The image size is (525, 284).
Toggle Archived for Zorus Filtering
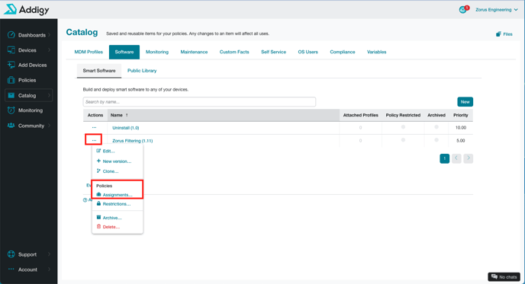(436, 140)
